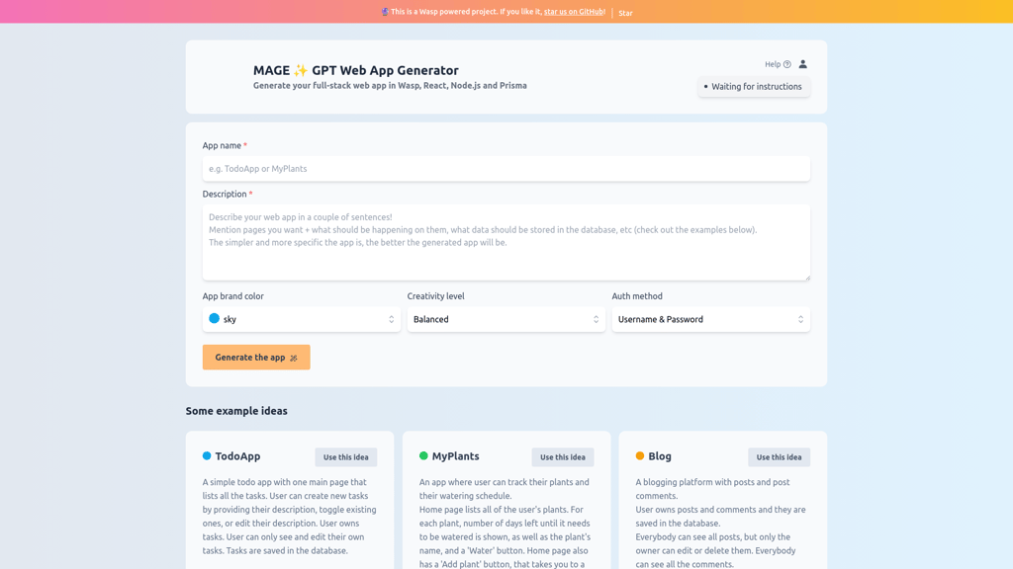
Task: Click the blue dot icon beside TodoApp
Action: click(x=208, y=456)
